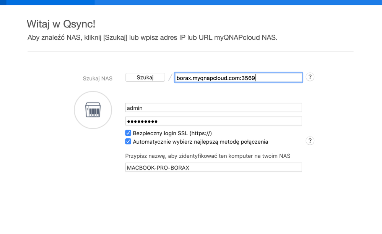Image resolution: width=382 pixels, height=234 pixels.
Task: Click the 'Aby znaleźć NAS' instruction text
Action: click(152, 38)
